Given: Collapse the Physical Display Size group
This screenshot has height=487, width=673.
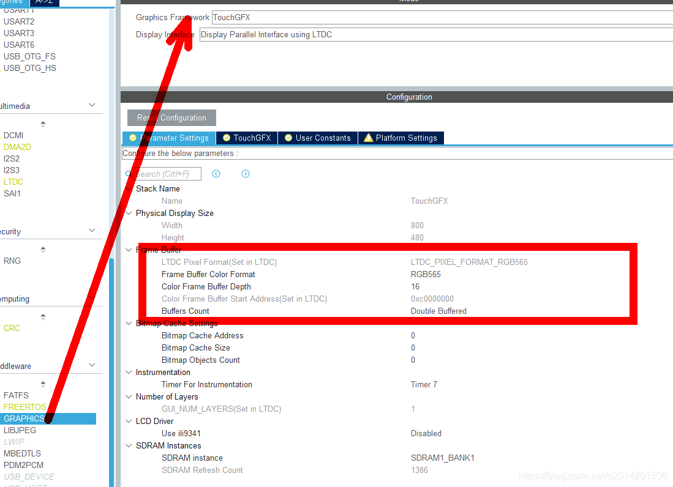Looking at the screenshot, I should 129,213.
